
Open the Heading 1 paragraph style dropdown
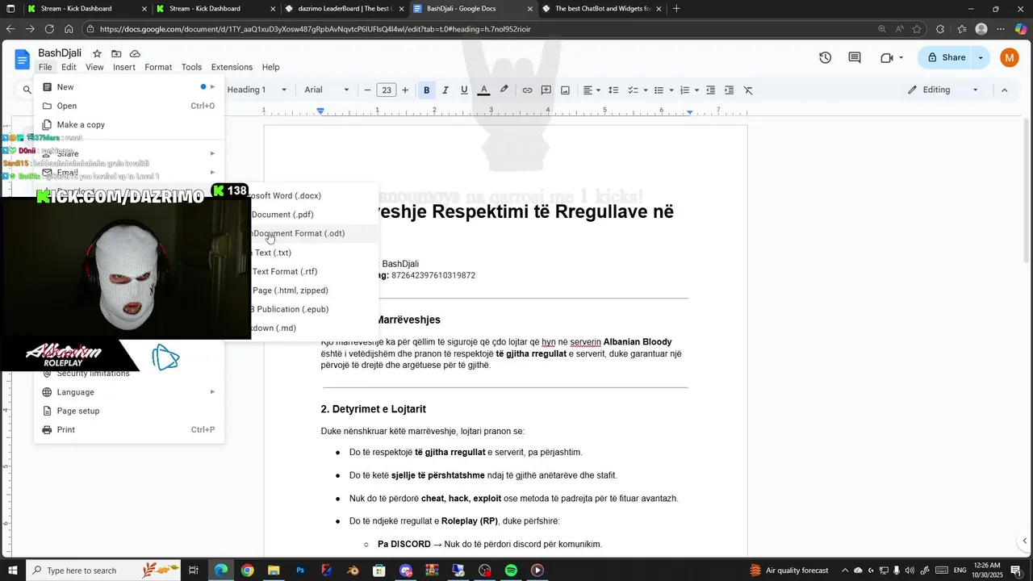click(x=257, y=90)
